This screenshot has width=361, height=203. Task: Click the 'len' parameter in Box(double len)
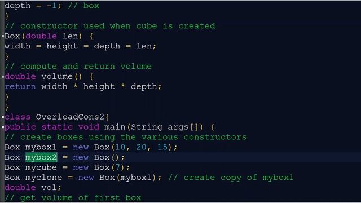click(x=70, y=36)
